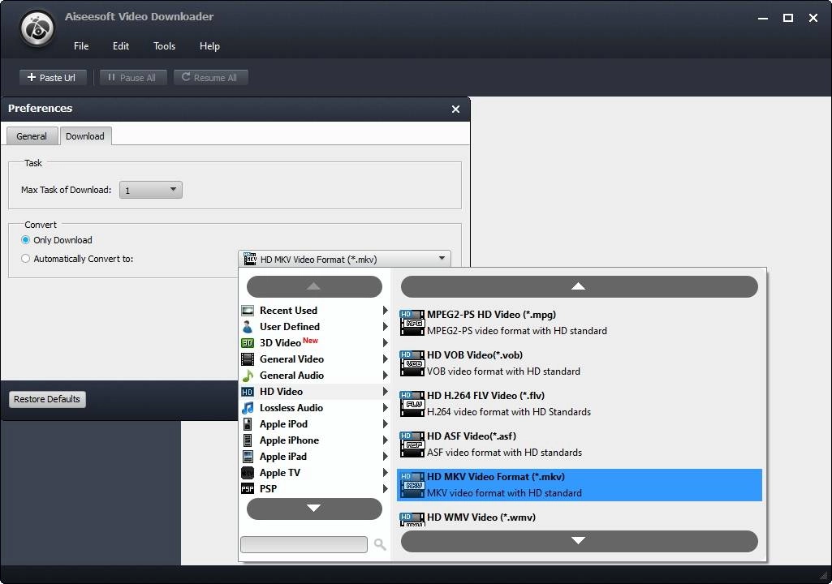This screenshot has width=832, height=584.
Task: Open the File menu
Action: tap(81, 46)
